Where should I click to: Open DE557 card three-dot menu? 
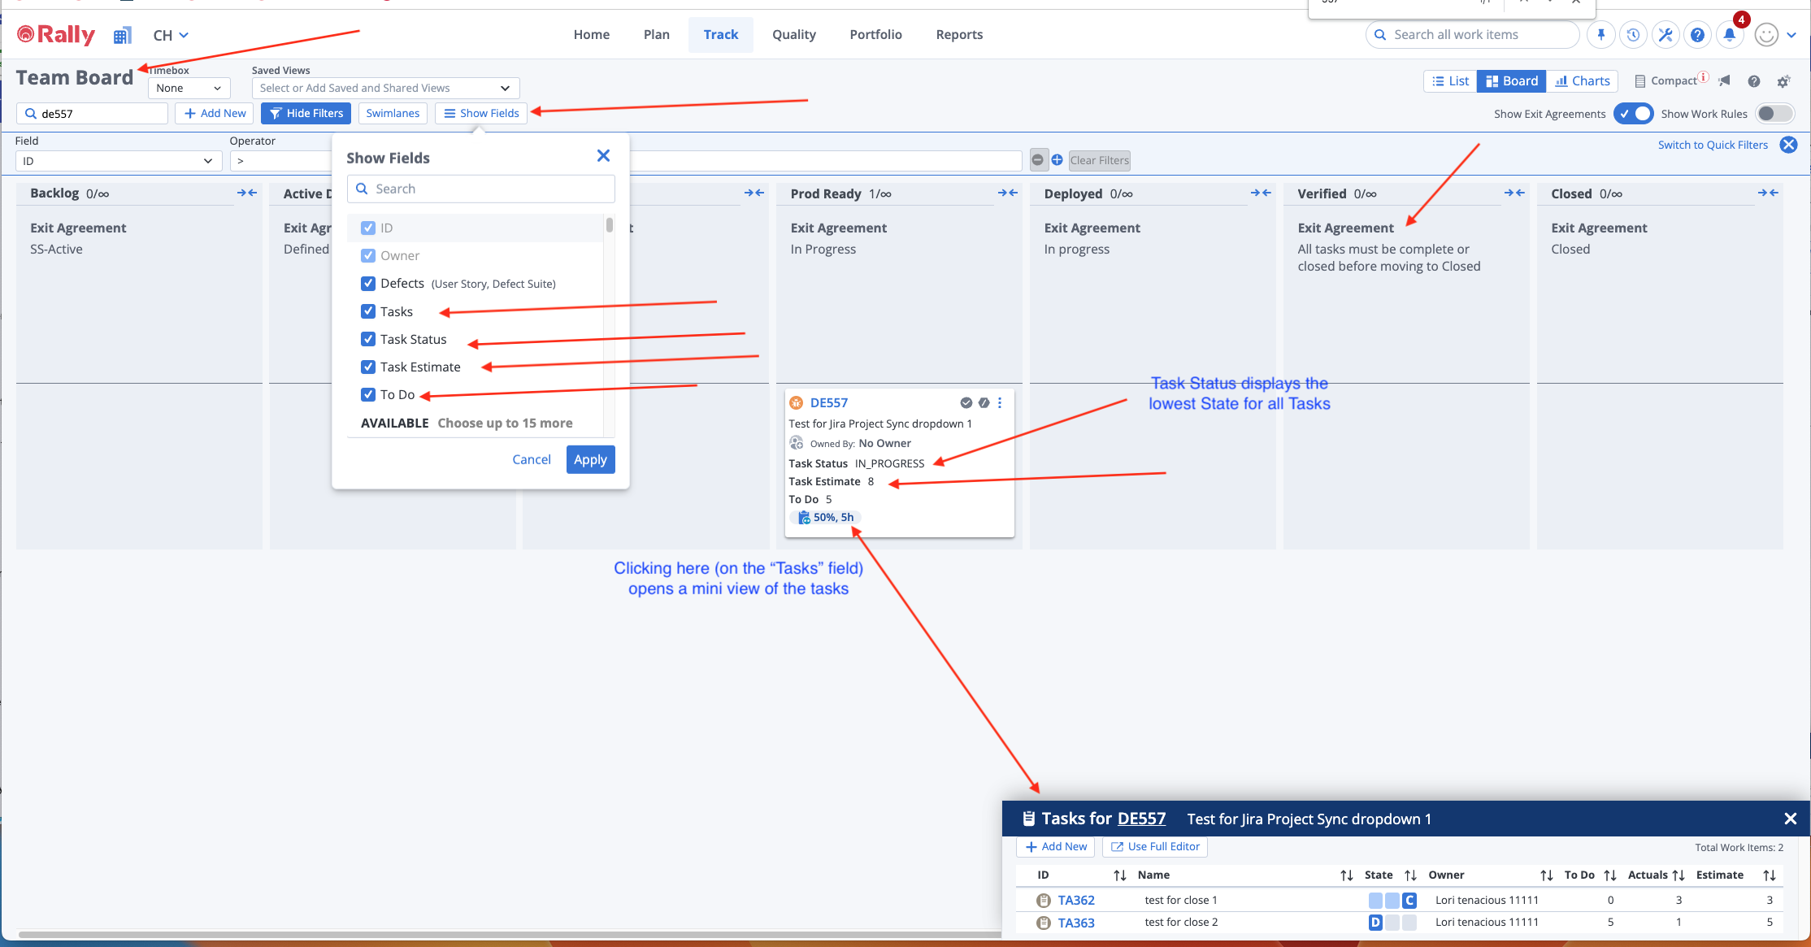click(x=1000, y=402)
